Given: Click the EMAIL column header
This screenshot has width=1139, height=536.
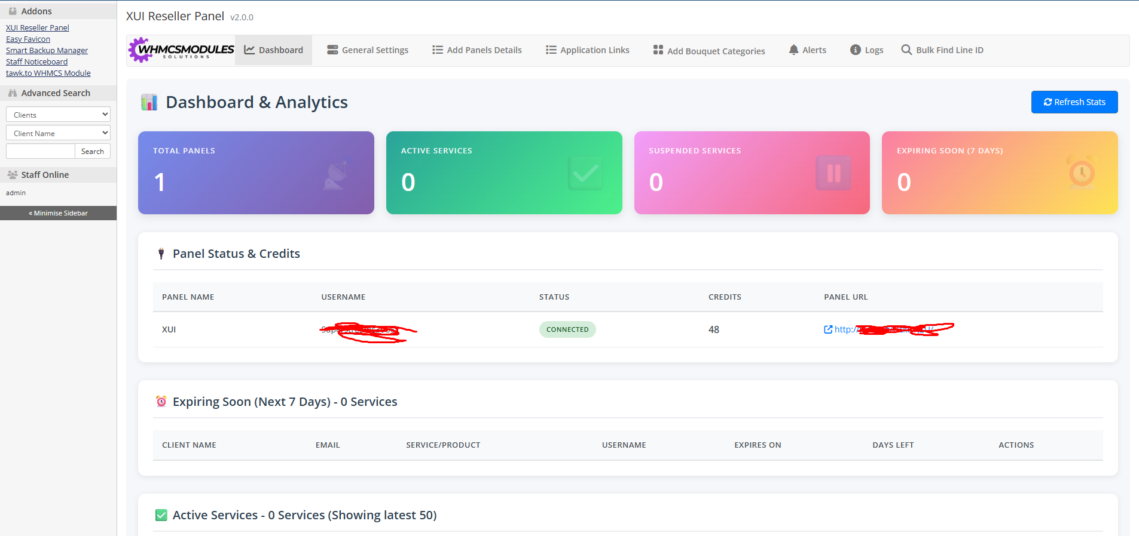Looking at the screenshot, I should [328, 445].
